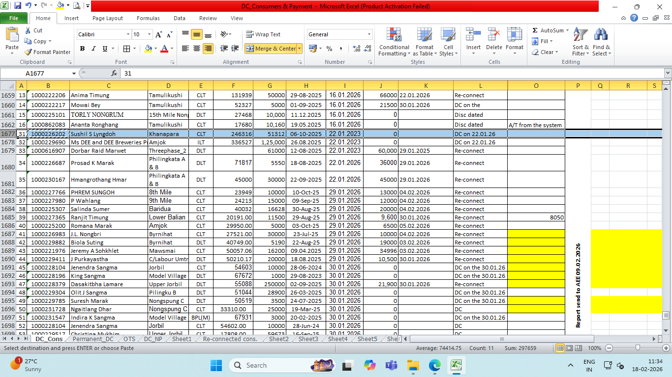Open the font name dropdown showing Calibri

tap(128, 34)
